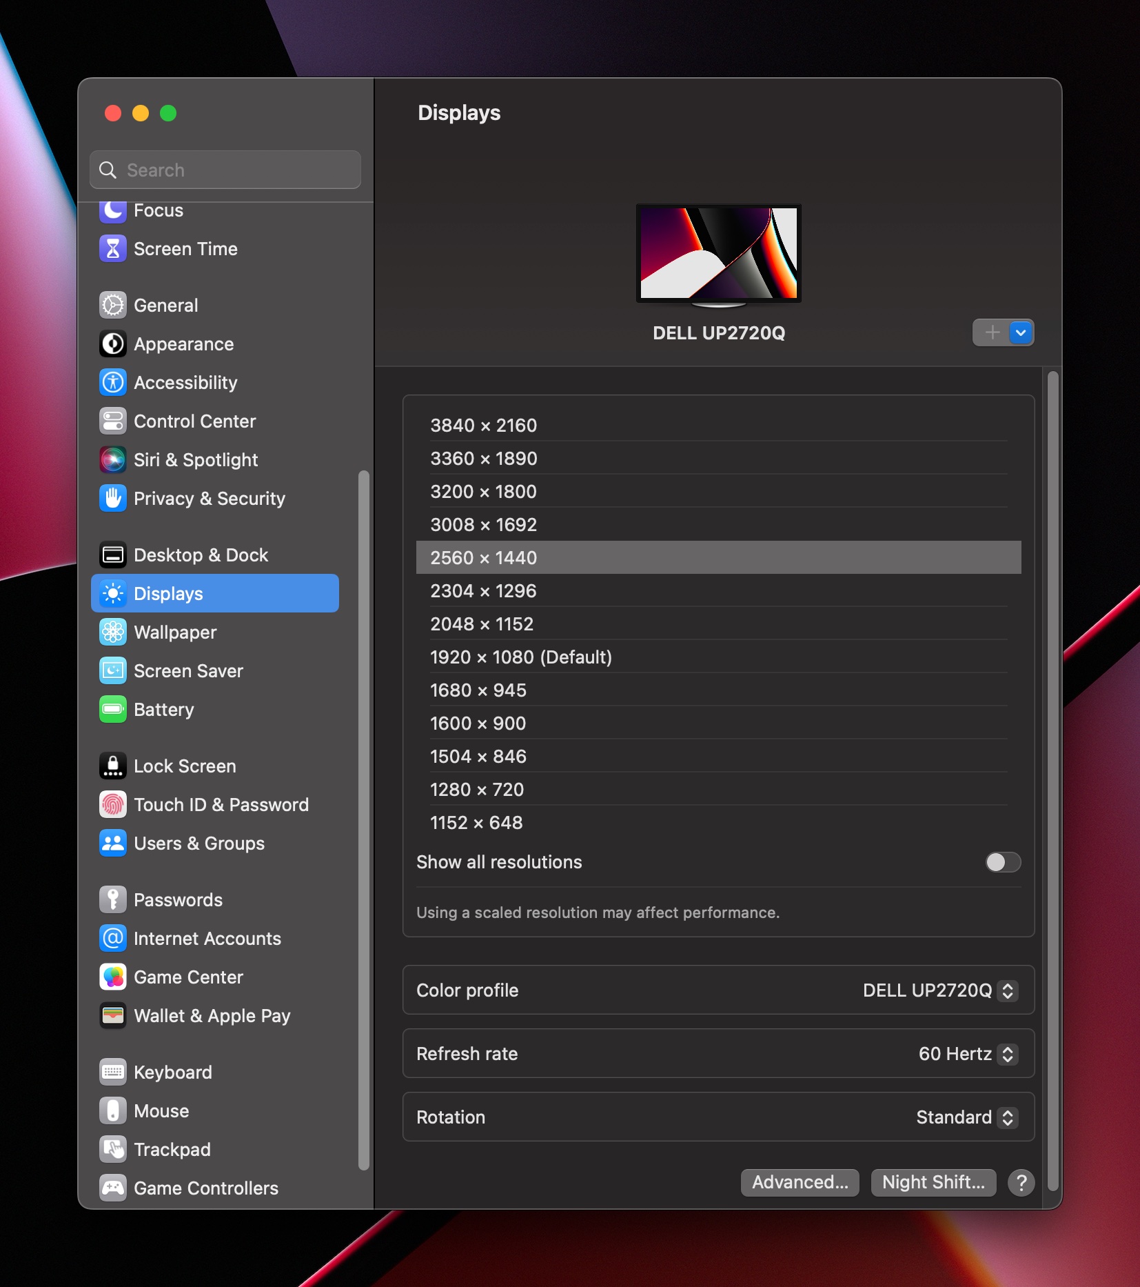The height and width of the screenshot is (1287, 1140).
Task: Open Focus settings icon in sidebar
Action: 113,210
